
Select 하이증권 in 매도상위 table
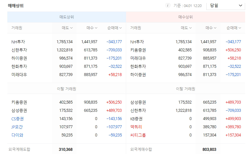click(19, 58)
